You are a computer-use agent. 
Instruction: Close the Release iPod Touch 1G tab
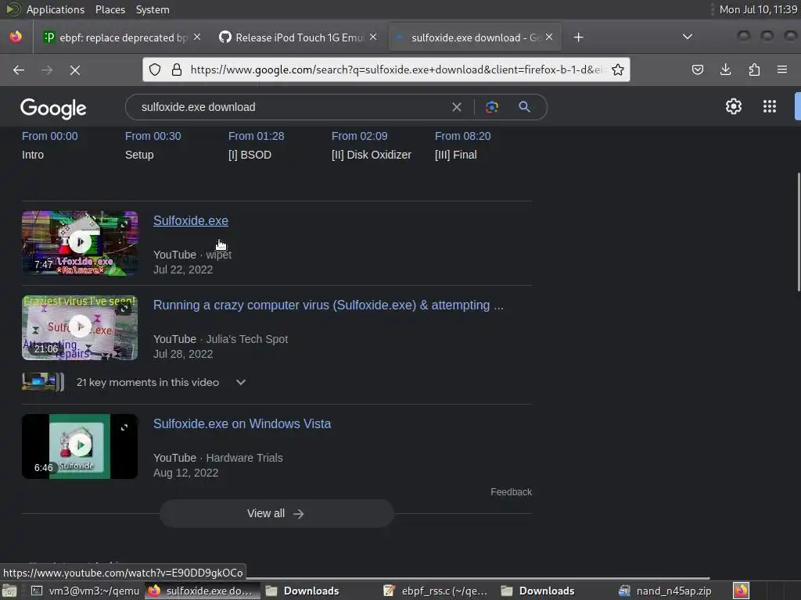pos(373,37)
